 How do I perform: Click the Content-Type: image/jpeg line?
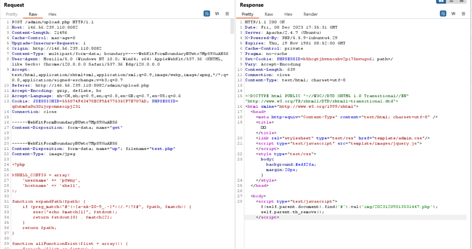pyautogui.click(x=44, y=154)
